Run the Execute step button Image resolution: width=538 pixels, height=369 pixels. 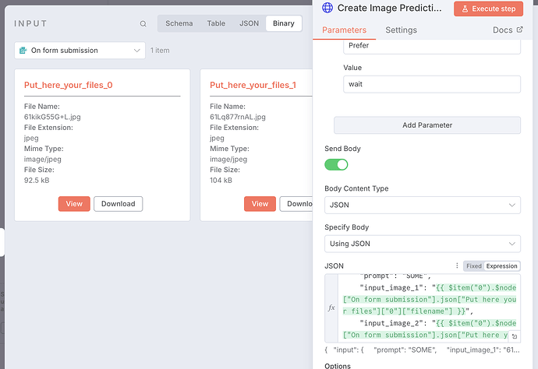click(x=488, y=9)
